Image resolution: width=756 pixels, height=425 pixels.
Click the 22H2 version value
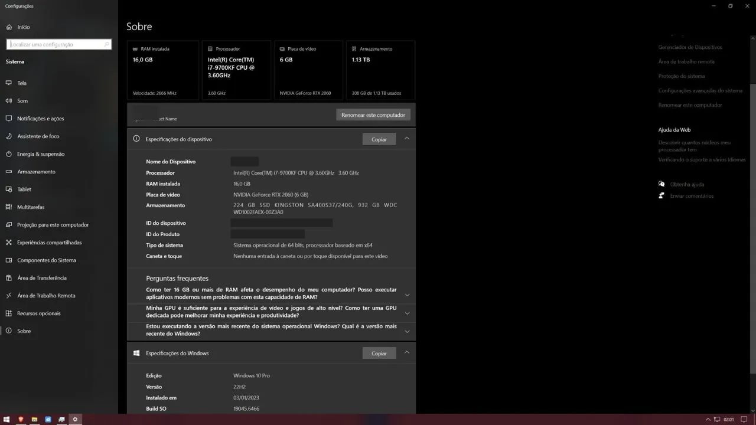tap(239, 387)
